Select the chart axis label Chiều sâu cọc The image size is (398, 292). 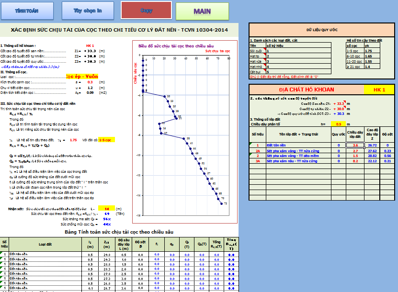135,73
